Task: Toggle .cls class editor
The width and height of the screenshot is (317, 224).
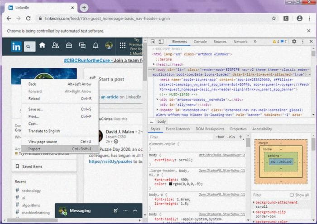Action: tap(231, 137)
